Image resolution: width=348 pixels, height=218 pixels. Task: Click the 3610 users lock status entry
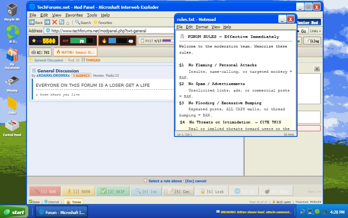(281, 202)
